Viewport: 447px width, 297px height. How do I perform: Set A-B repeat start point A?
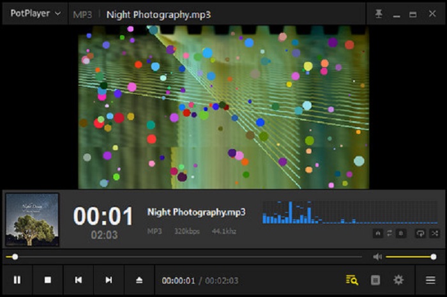click(x=379, y=234)
